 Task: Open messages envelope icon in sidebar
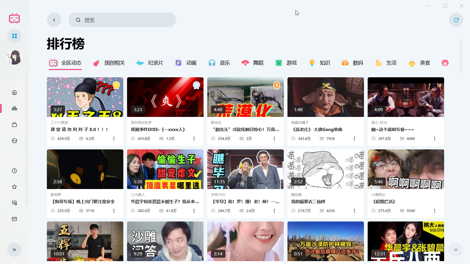click(14, 219)
